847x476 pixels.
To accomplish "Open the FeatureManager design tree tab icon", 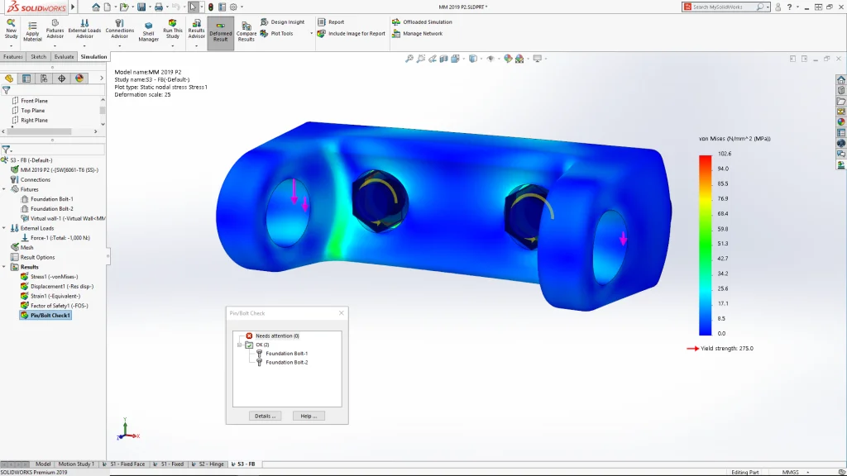I will pos(8,79).
